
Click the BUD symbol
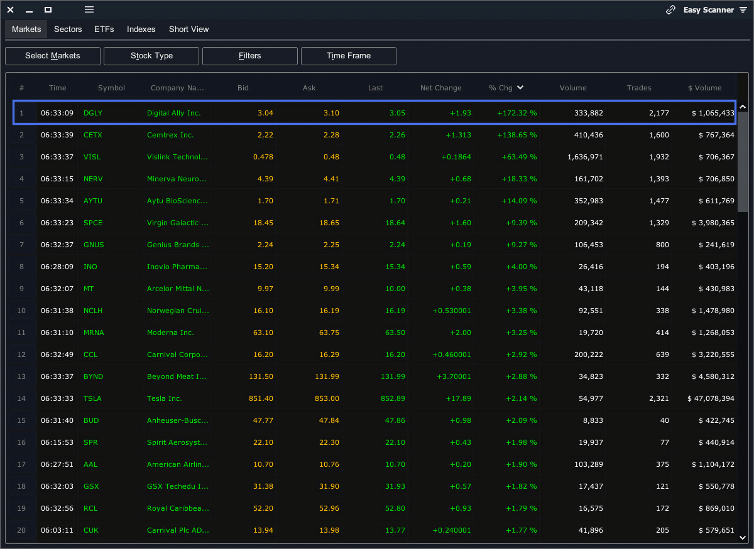pos(91,420)
